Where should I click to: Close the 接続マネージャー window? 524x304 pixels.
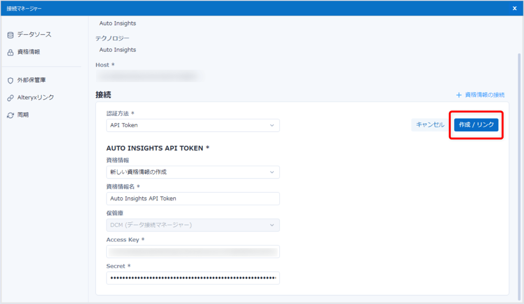click(515, 8)
